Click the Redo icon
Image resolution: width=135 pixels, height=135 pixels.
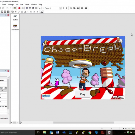tap(11, 8)
